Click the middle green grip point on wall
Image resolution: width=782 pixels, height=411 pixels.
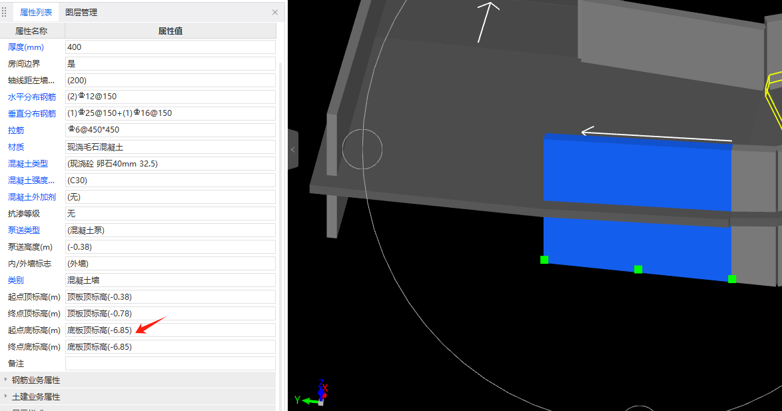tap(638, 269)
